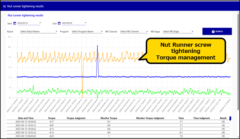Click torque value 4.17 in the table
240x139 pixels.
click(x=52, y=122)
